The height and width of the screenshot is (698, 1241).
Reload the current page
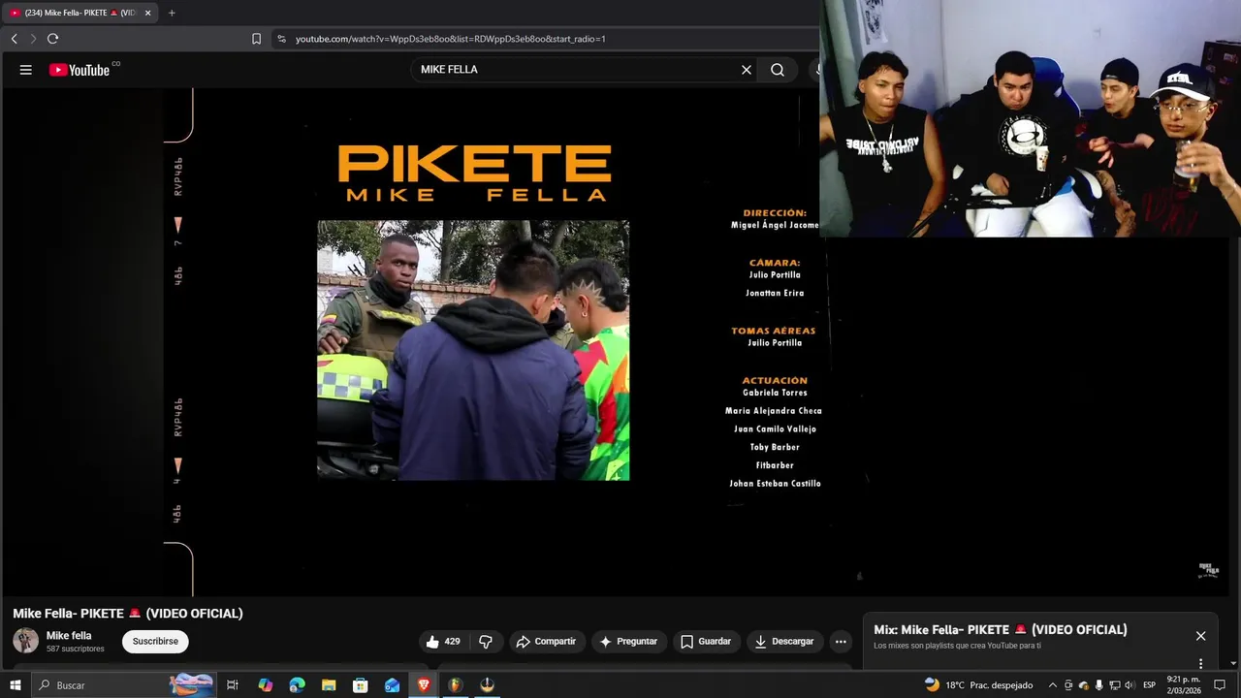point(52,39)
